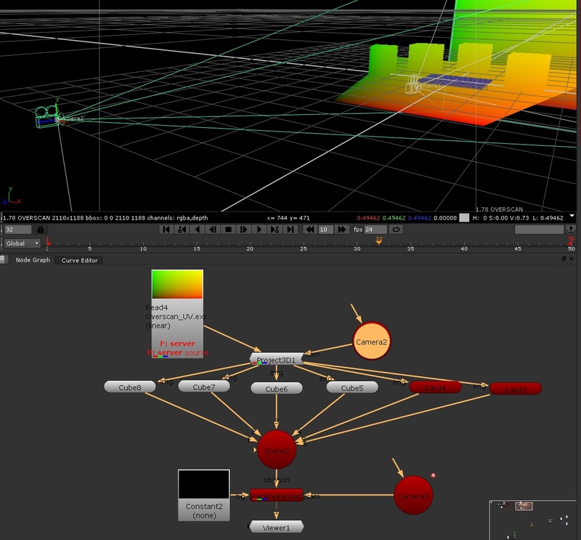
Task: Select the Camera2 node
Action: click(x=371, y=342)
